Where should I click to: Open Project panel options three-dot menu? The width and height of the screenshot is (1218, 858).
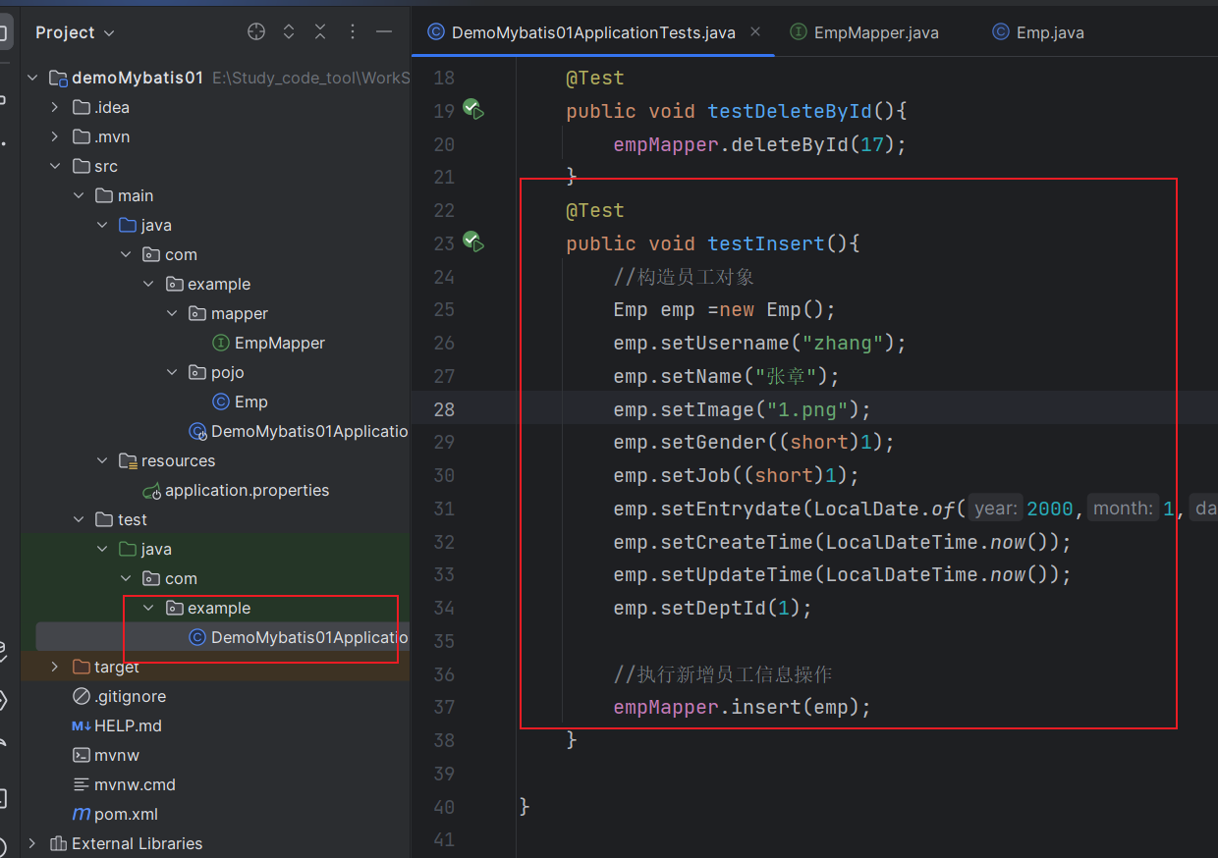point(353,32)
